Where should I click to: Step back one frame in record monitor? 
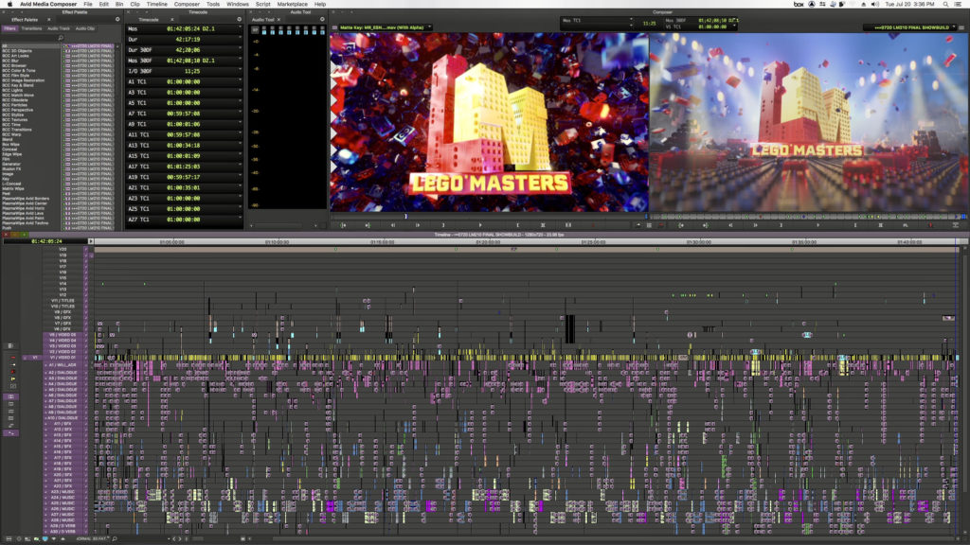730,225
